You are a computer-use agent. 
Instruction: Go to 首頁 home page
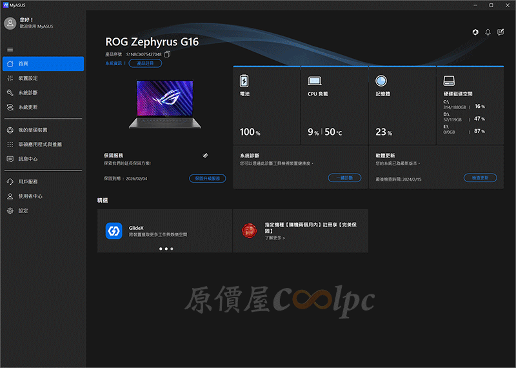tap(43, 63)
